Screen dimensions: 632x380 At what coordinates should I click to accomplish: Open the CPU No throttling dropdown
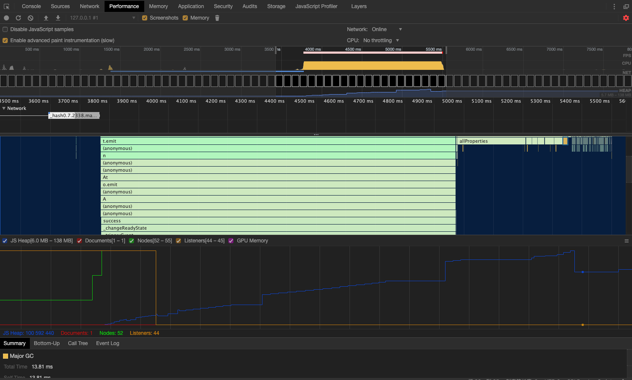[x=381, y=40]
